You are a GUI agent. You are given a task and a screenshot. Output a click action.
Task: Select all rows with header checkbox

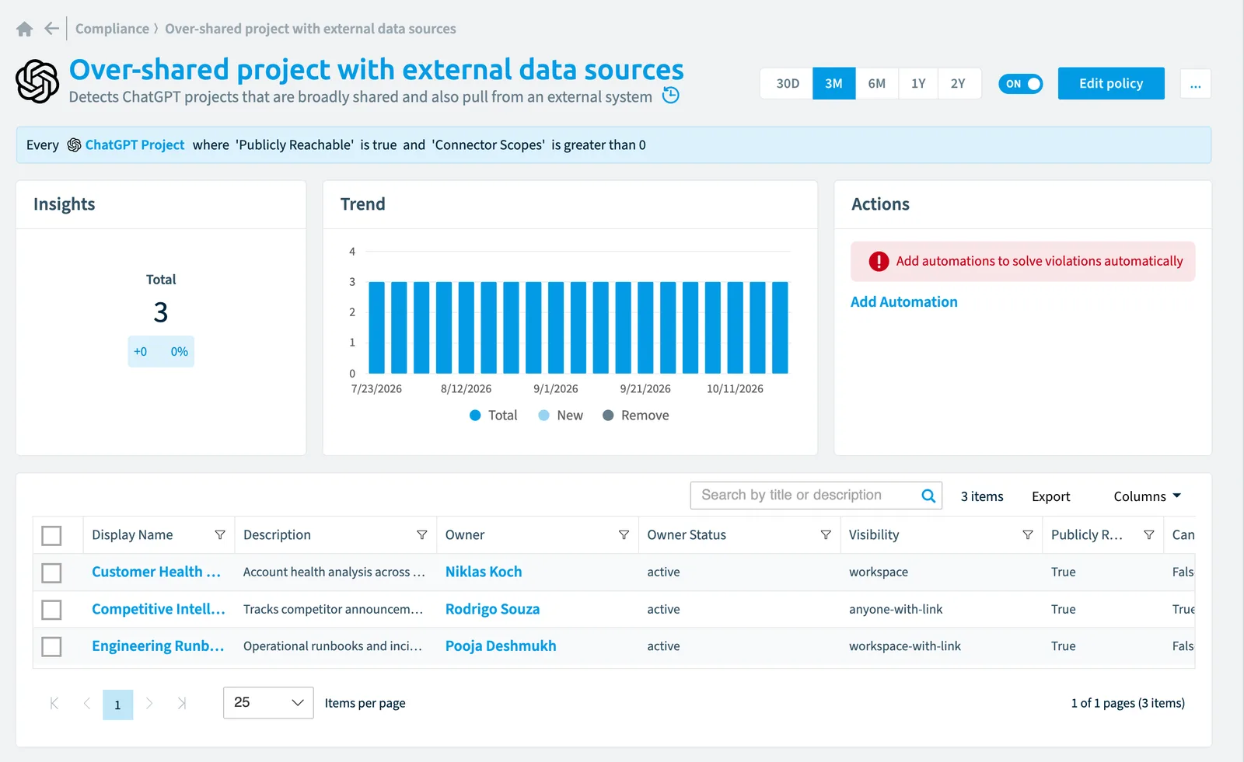(x=51, y=536)
